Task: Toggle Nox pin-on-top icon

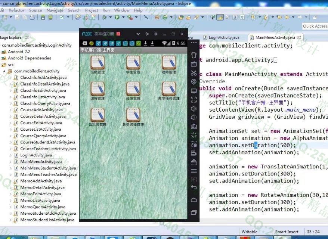Action: pyautogui.click(x=147, y=34)
